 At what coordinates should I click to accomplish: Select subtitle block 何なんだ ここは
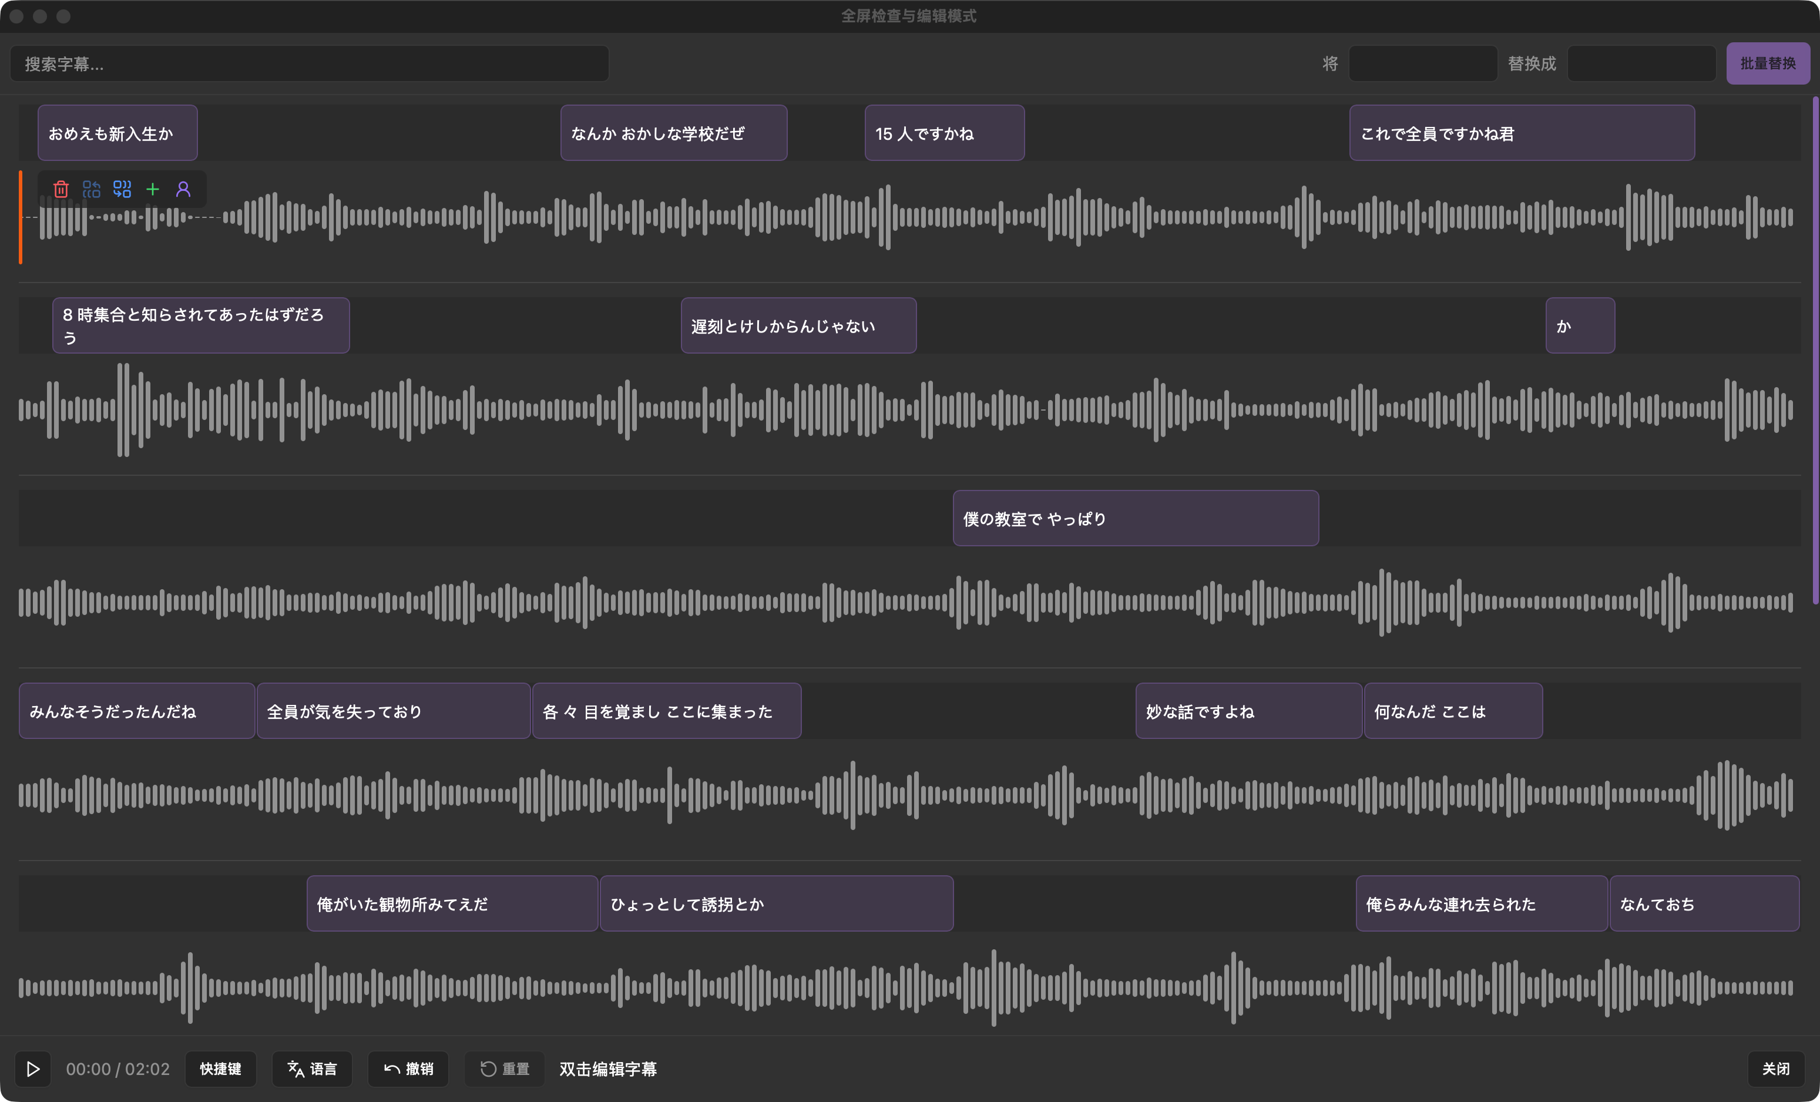(1453, 711)
